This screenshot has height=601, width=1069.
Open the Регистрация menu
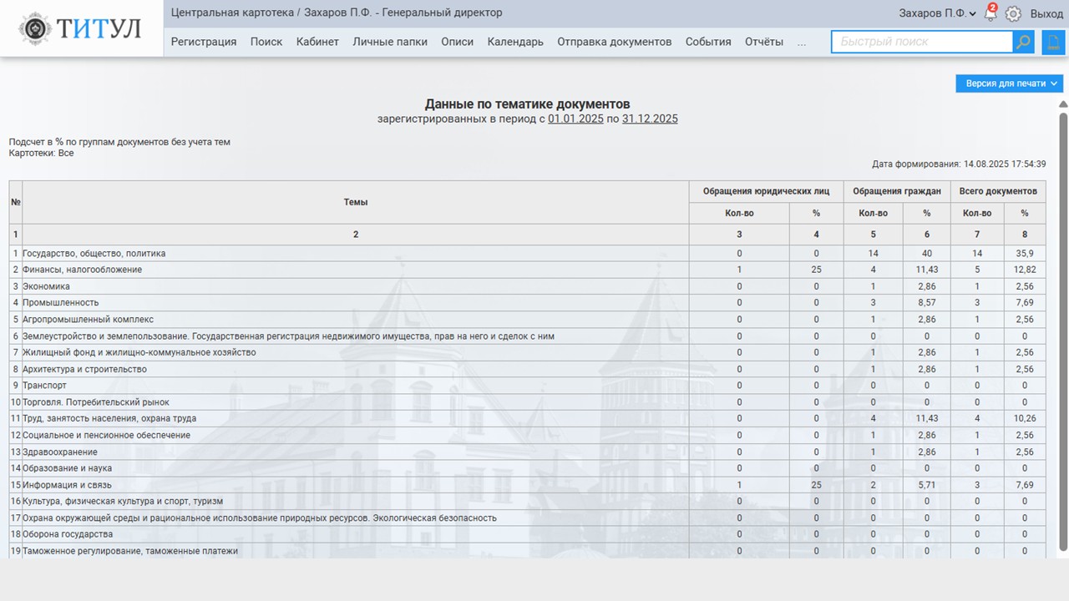(x=204, y=42)
